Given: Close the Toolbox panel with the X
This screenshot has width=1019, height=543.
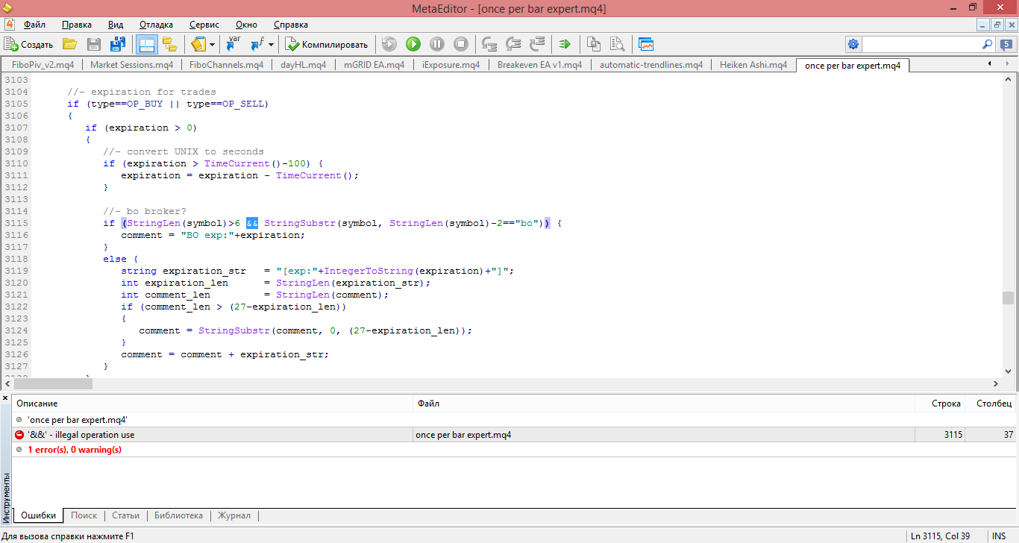Looking at the screenshot, I should [x=5, y=398].
